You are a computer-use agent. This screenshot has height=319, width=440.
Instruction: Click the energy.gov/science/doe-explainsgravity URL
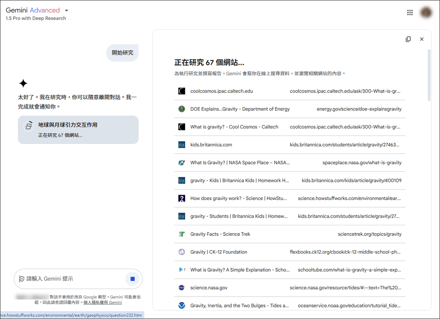359,109
